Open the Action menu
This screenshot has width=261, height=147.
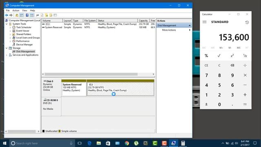pyautogui.click(x=16, y=11)
